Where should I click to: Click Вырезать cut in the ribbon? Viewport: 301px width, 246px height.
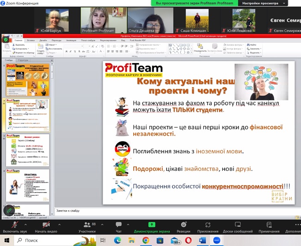click(x=18, y=45)
